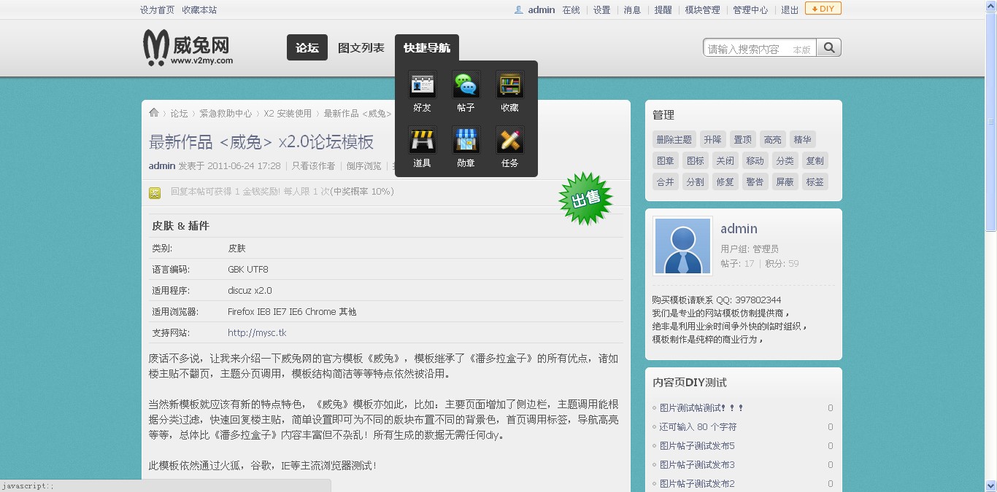Open 提醒 in top bar
This screenshot has width=997, height=492.
click(x=663, y=10)
